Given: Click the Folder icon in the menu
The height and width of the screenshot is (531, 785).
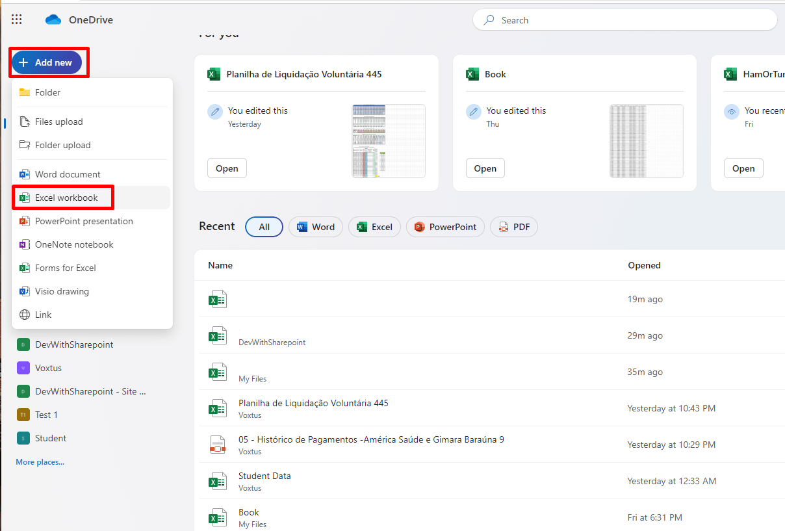Looking at the screenshot, I should coord(25,92).
